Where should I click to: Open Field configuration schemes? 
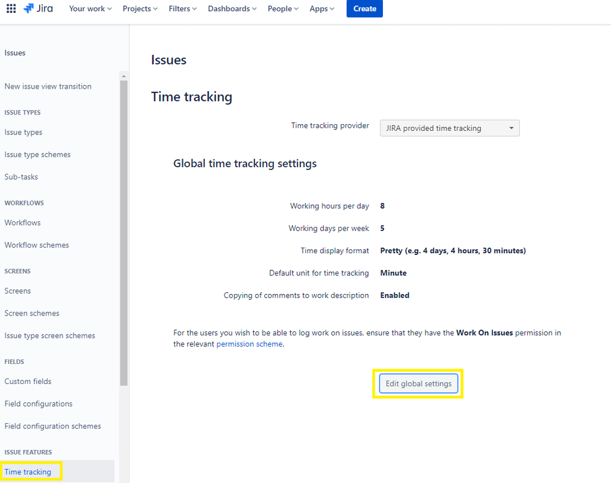(53, 426)
